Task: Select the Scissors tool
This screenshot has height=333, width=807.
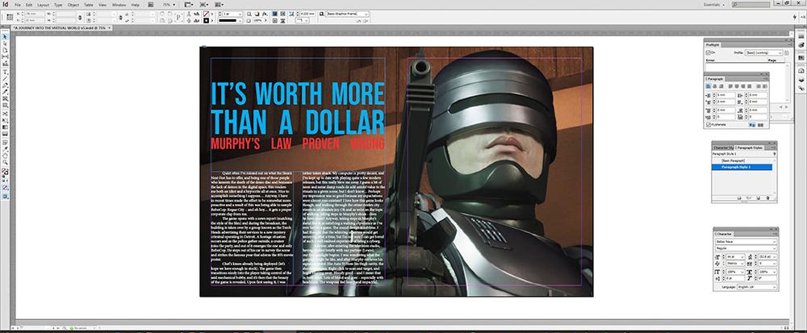Action: tap(5, 114)
